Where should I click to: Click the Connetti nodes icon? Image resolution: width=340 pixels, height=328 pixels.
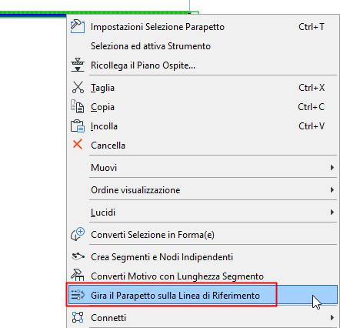tap(78, 317)
